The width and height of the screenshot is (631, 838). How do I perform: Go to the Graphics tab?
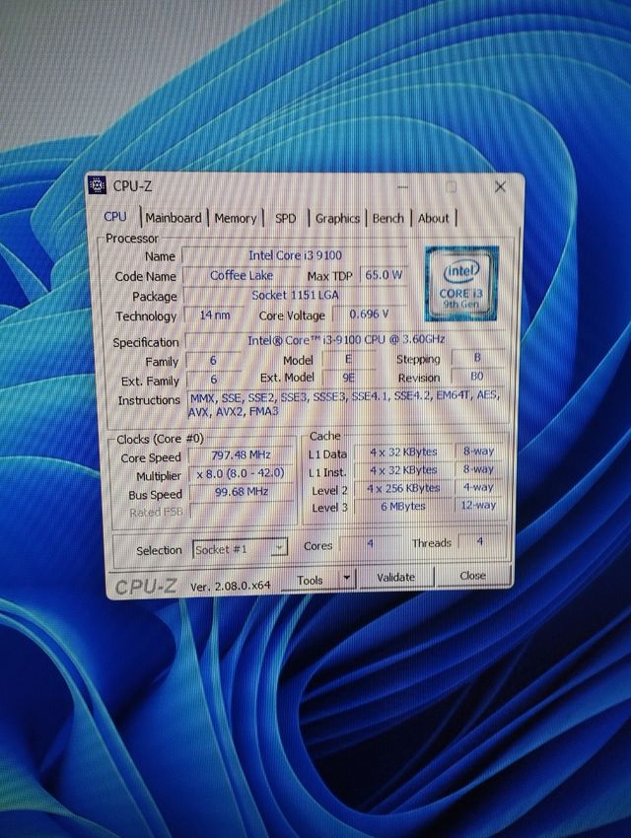coord(337,218)
